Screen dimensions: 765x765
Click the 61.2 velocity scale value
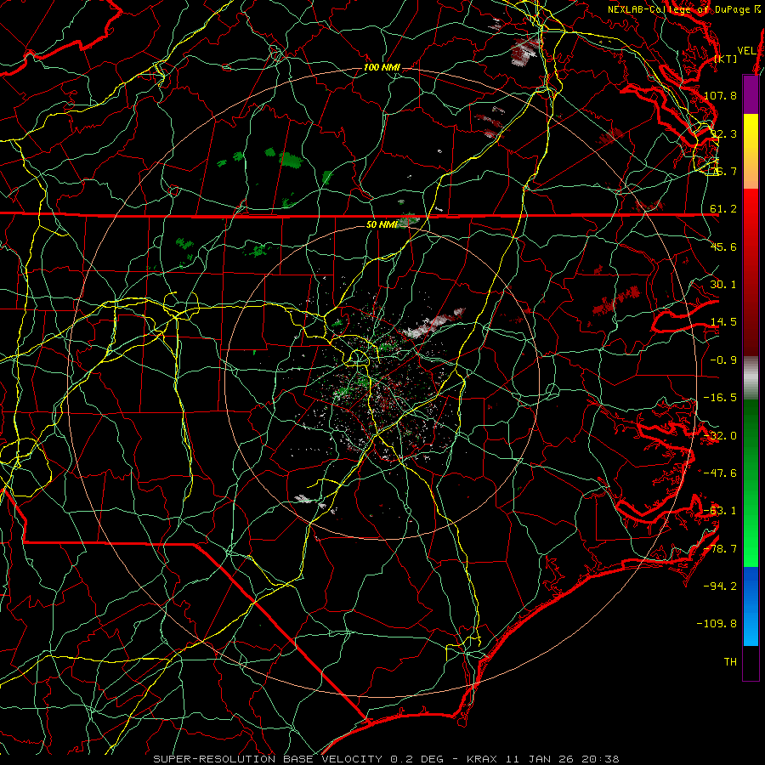pos(723,209)
